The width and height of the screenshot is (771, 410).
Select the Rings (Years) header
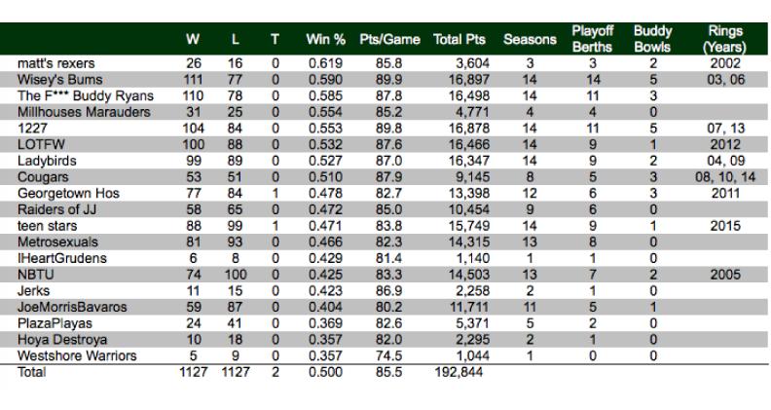pyautogui.click(x=725, y=39)
